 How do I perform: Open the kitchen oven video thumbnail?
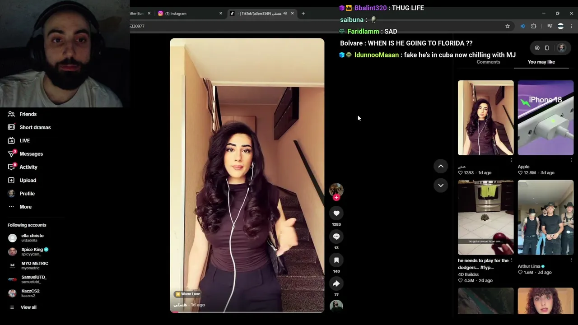(x=485, y=218)
